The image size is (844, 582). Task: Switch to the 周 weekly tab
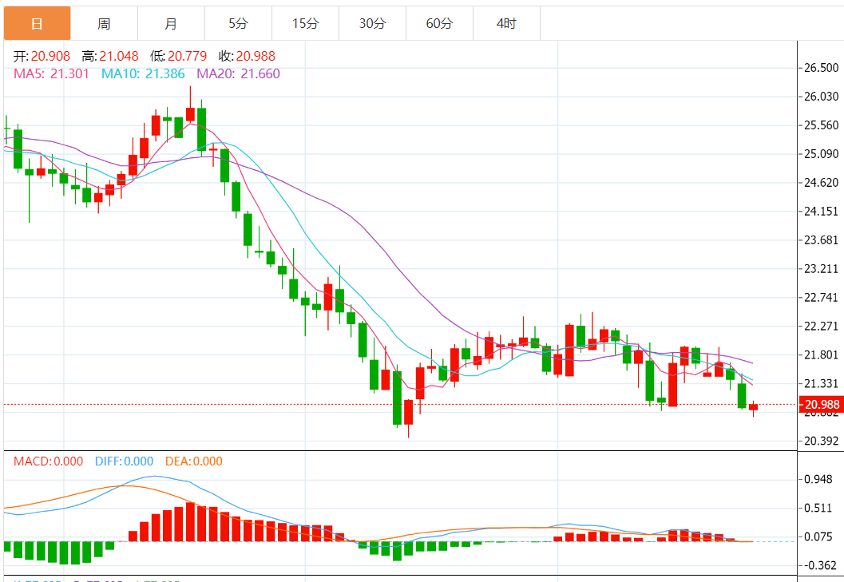(x=104, y=24)
